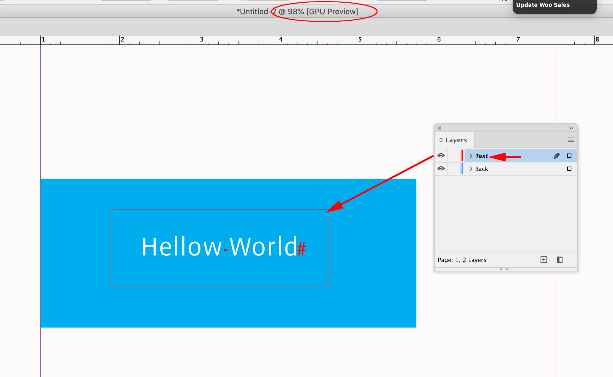The image size is (613, 377).
Task: Open the Layers panel hamburger menu
Action: pyautogui.click(x=571, y=140)
